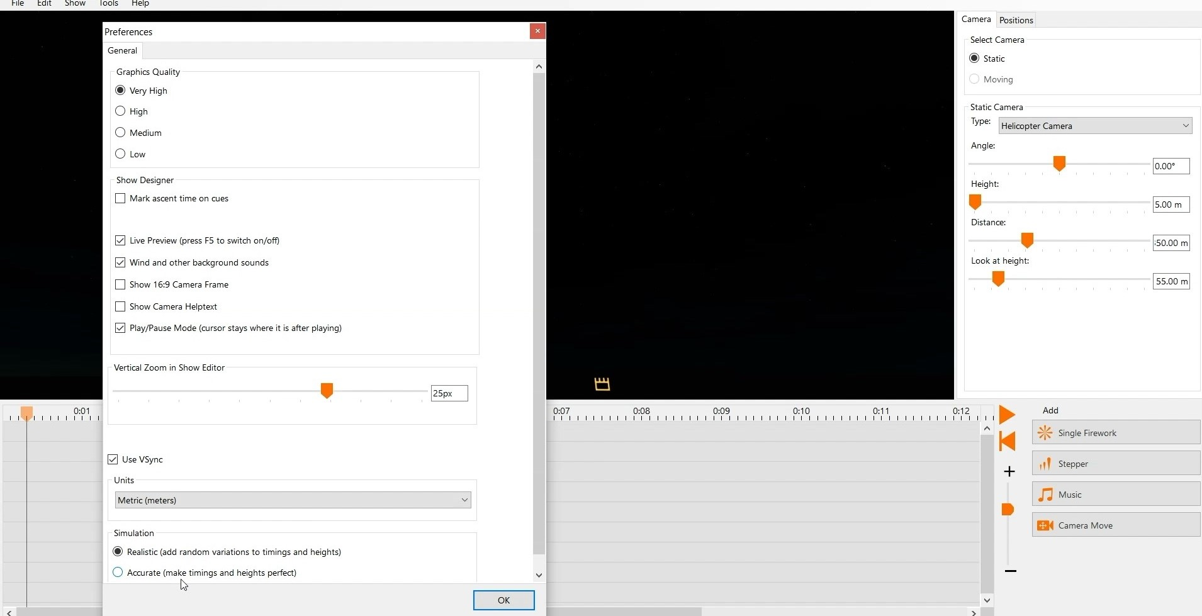Screen dimensions: 1202x616
Task: Click OK in Preferences dialog
Action: click(504, 600)
